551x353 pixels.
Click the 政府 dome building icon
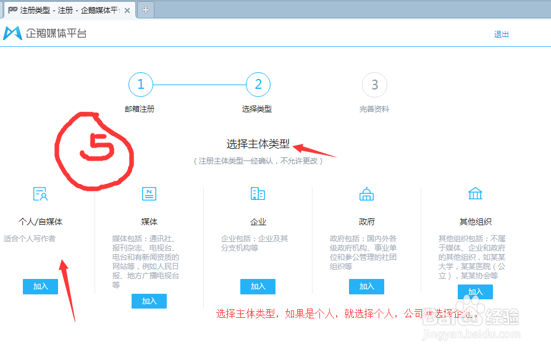[366, 194]
